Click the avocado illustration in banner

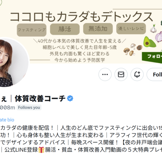pos(149,42)
